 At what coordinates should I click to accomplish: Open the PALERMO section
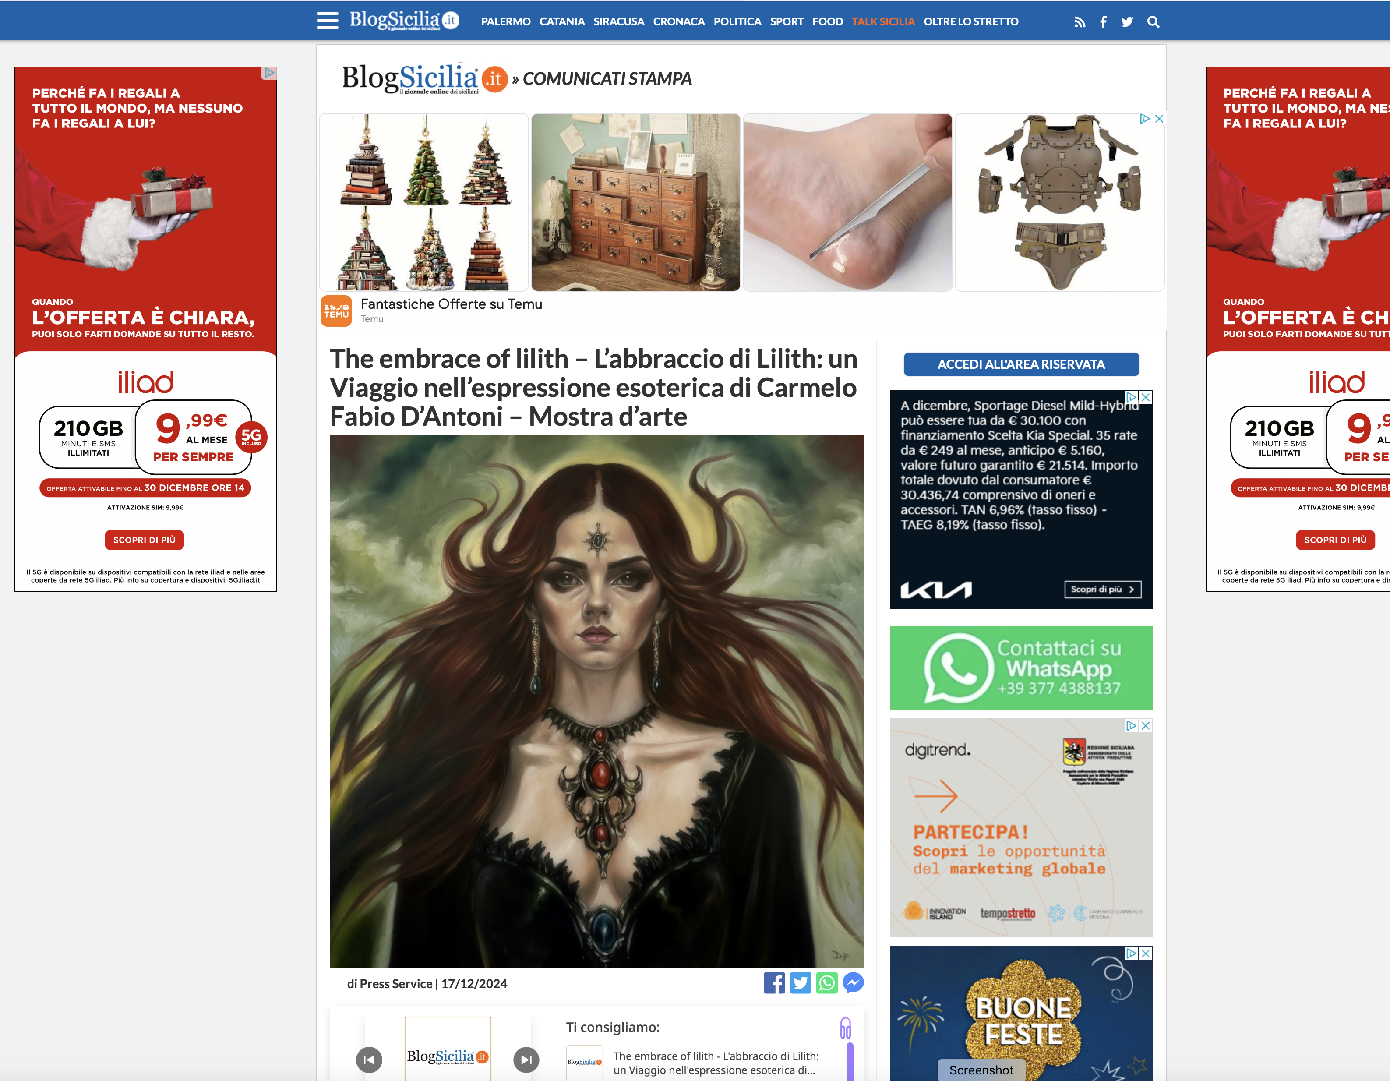point(505,21)
